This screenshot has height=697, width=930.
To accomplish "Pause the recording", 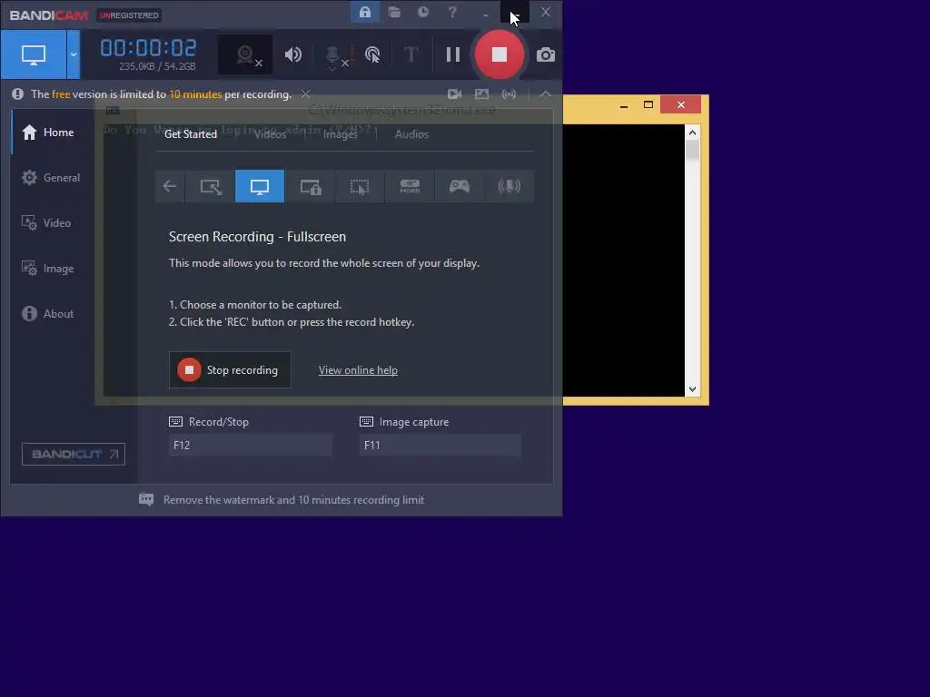I will 453,54.
